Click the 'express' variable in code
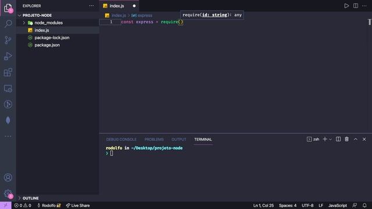 point(145,22)
